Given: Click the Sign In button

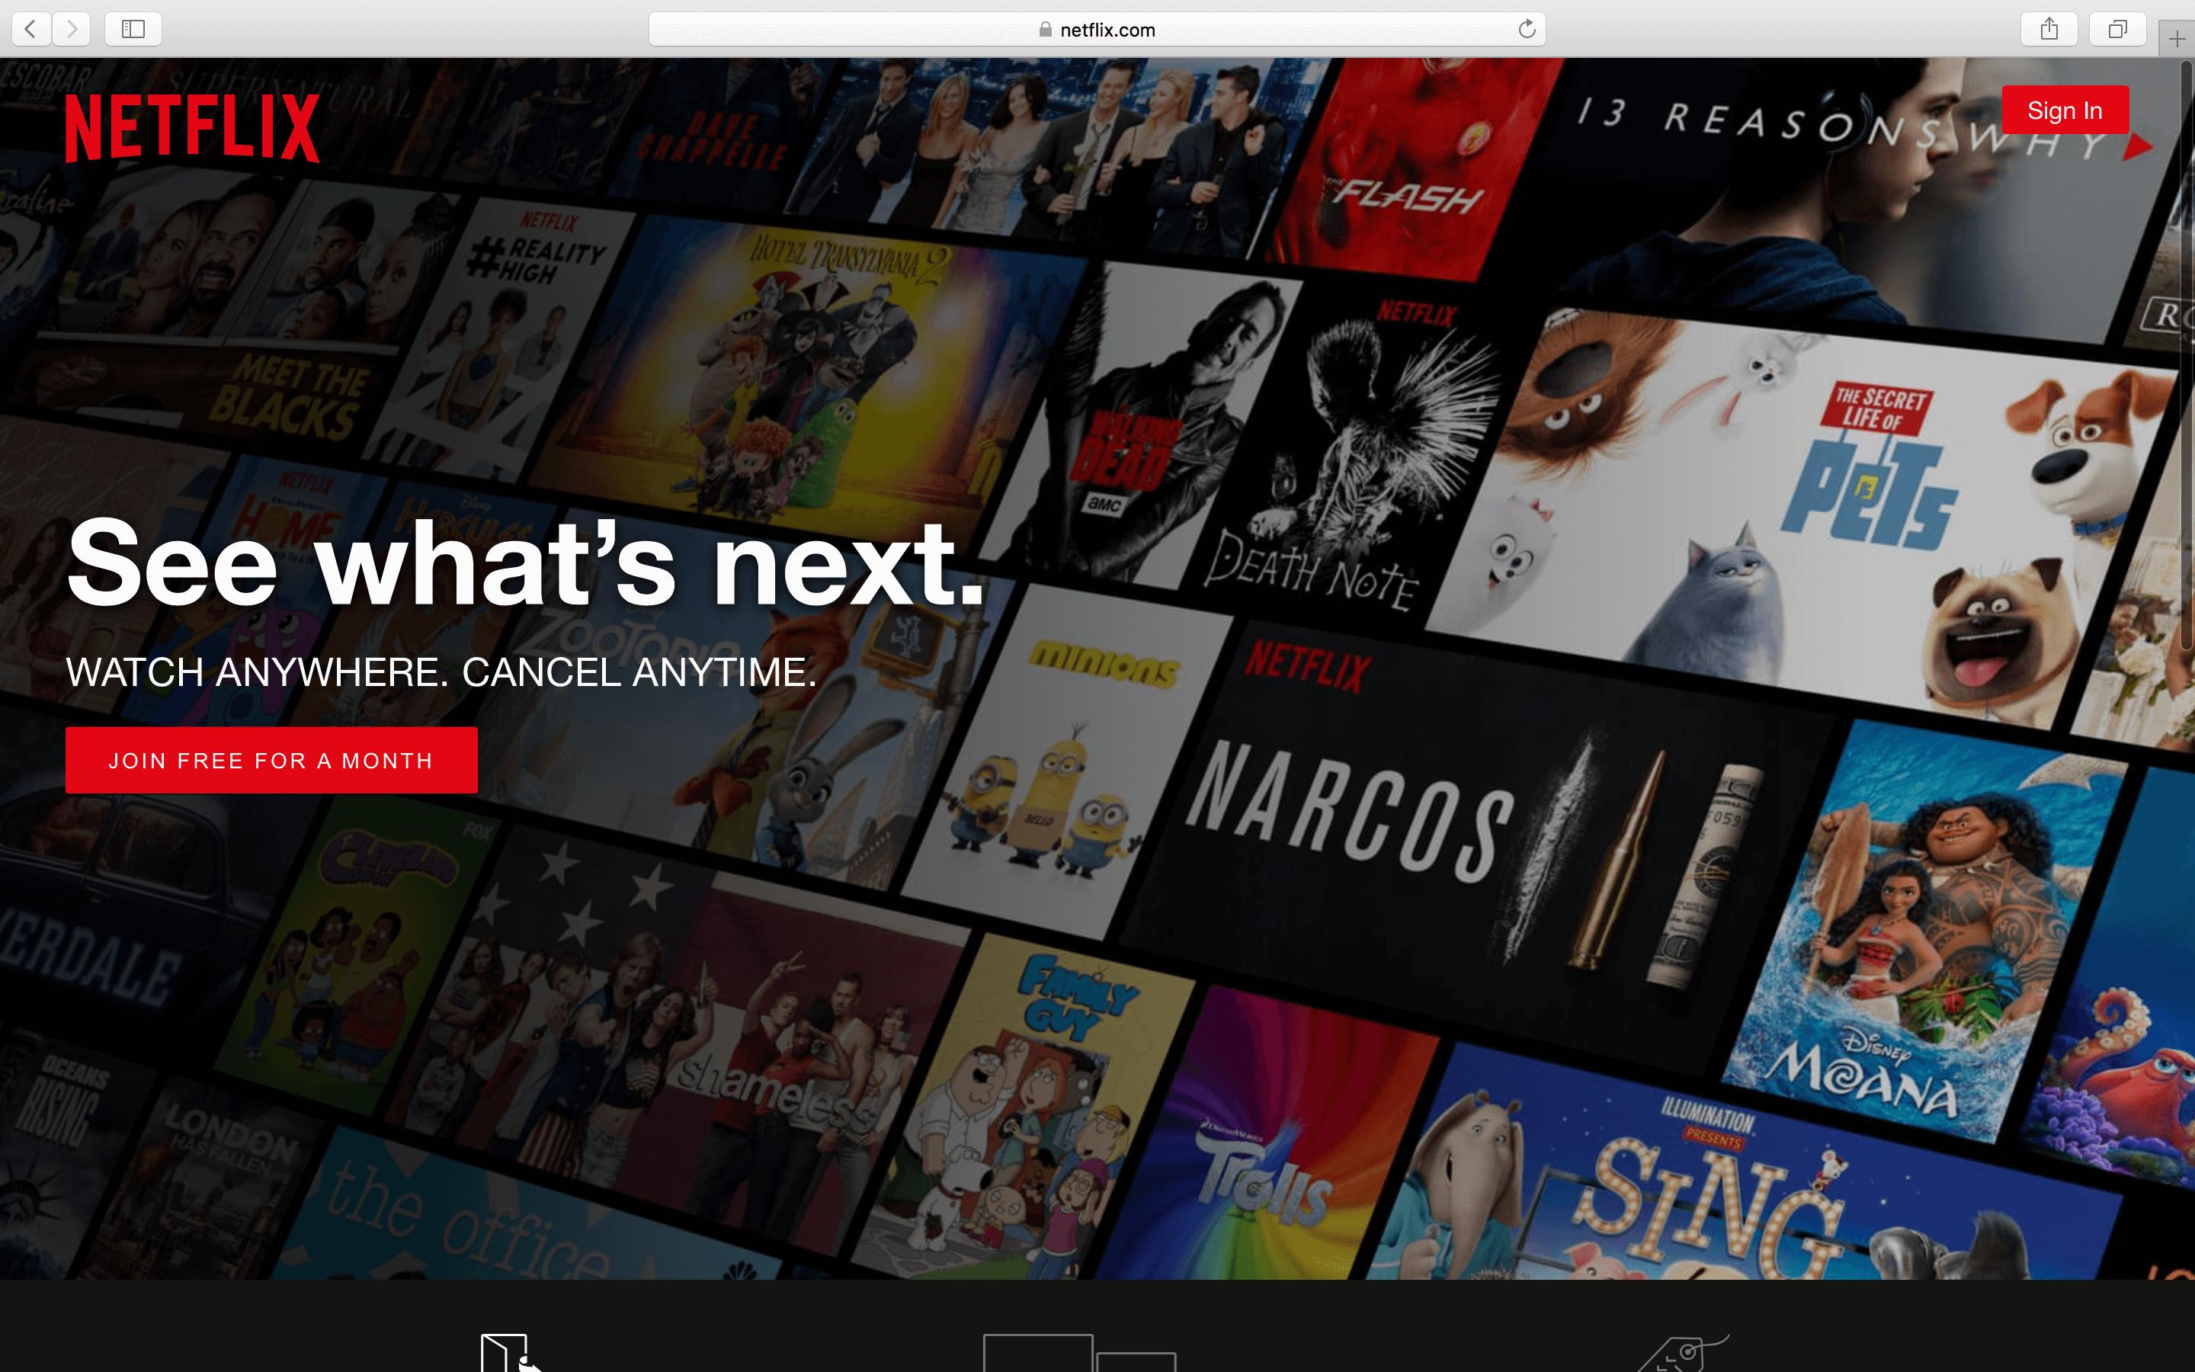Looking at the screenshot, I should [2064, 109].
